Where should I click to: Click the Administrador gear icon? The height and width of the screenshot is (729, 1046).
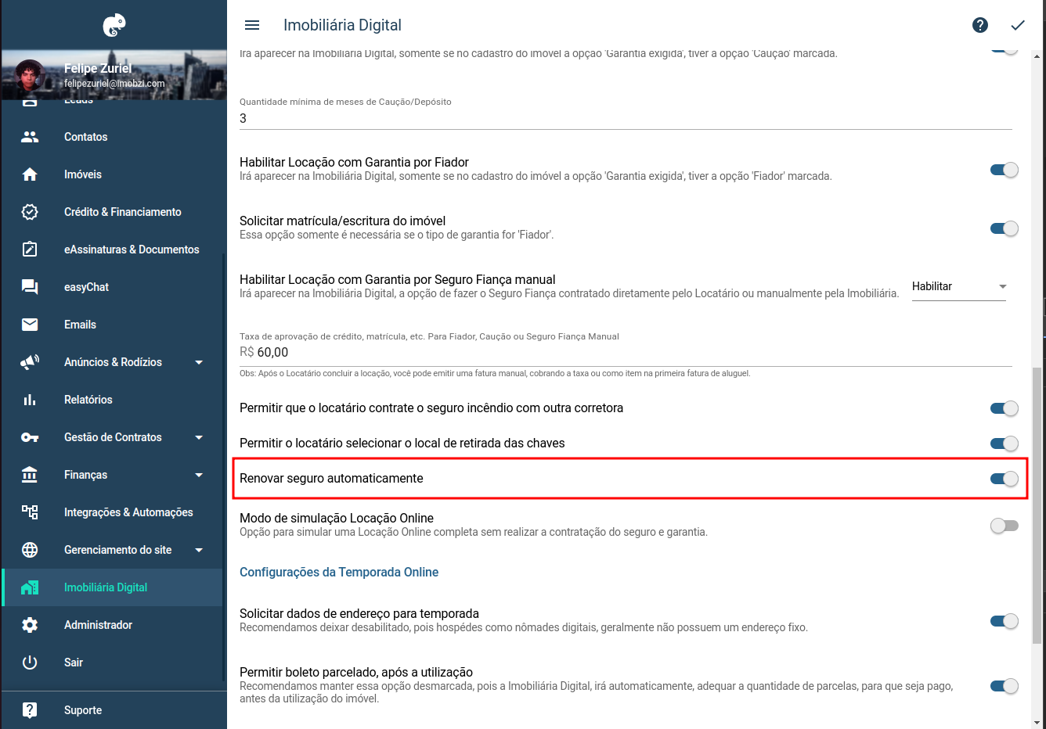pyautogui.click(x=30, y=625)
